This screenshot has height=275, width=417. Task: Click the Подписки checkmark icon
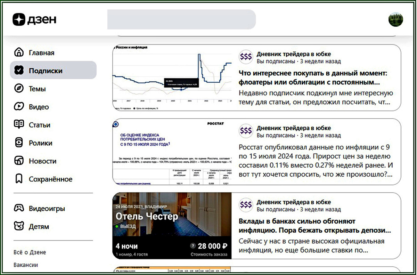click(x=18, y=71)
